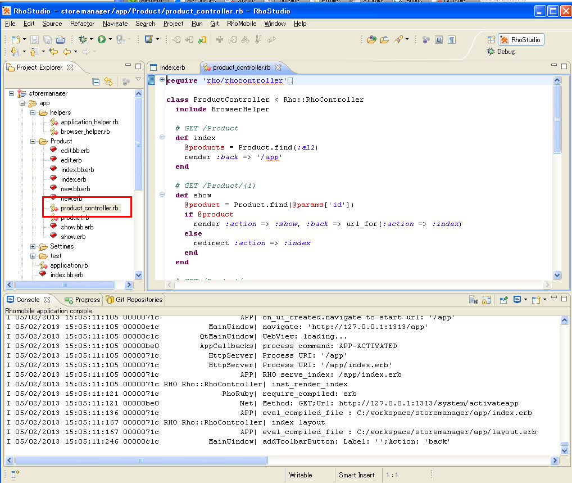Collapse all in Project Explorer
This screenshot has width=572, height=483.
pos(96,82)
